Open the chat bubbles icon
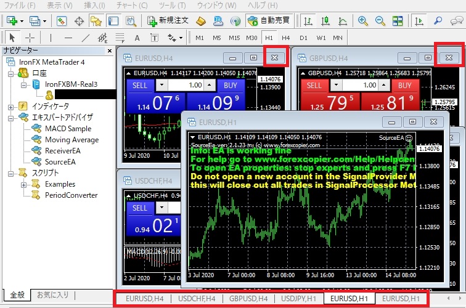Image resolution: width=466 pixels, height=308 pixels. coord(456,21)
